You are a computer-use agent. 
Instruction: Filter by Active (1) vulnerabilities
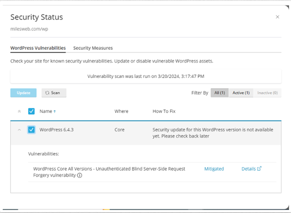click(241, 93)
